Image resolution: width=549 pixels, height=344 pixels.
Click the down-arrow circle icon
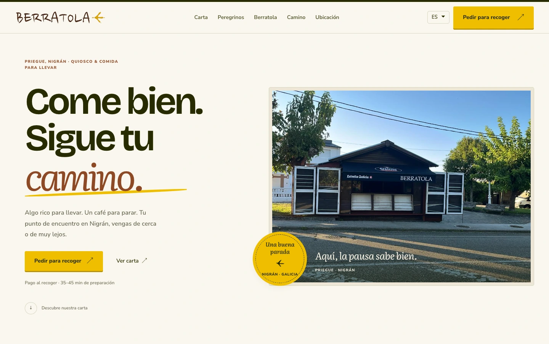31,308
